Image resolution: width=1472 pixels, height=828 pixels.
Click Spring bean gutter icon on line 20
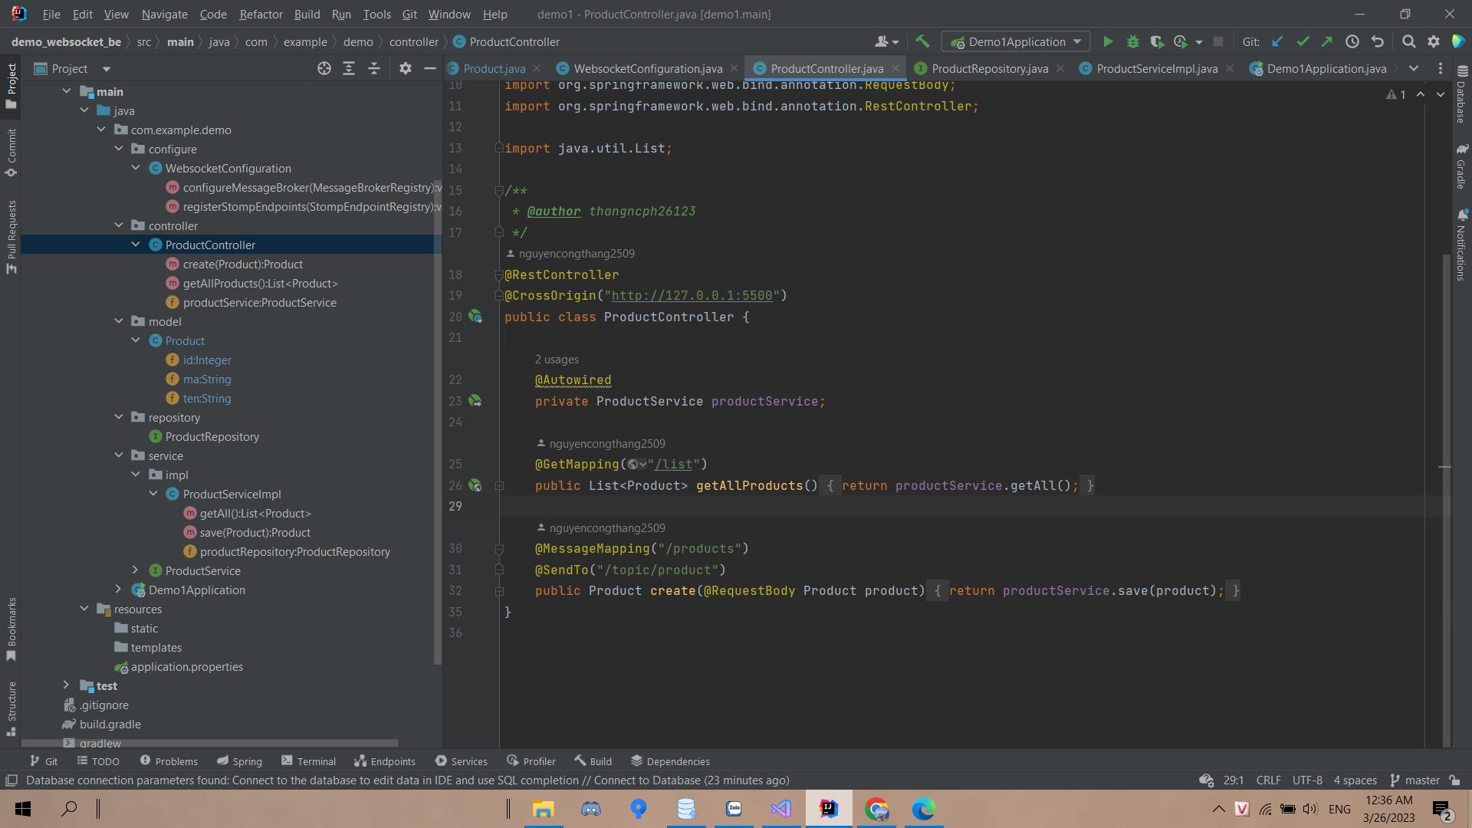(475, 317)
